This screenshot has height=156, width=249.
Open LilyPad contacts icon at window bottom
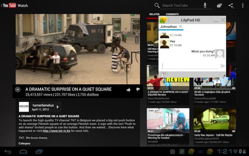(x=163, y=74)
